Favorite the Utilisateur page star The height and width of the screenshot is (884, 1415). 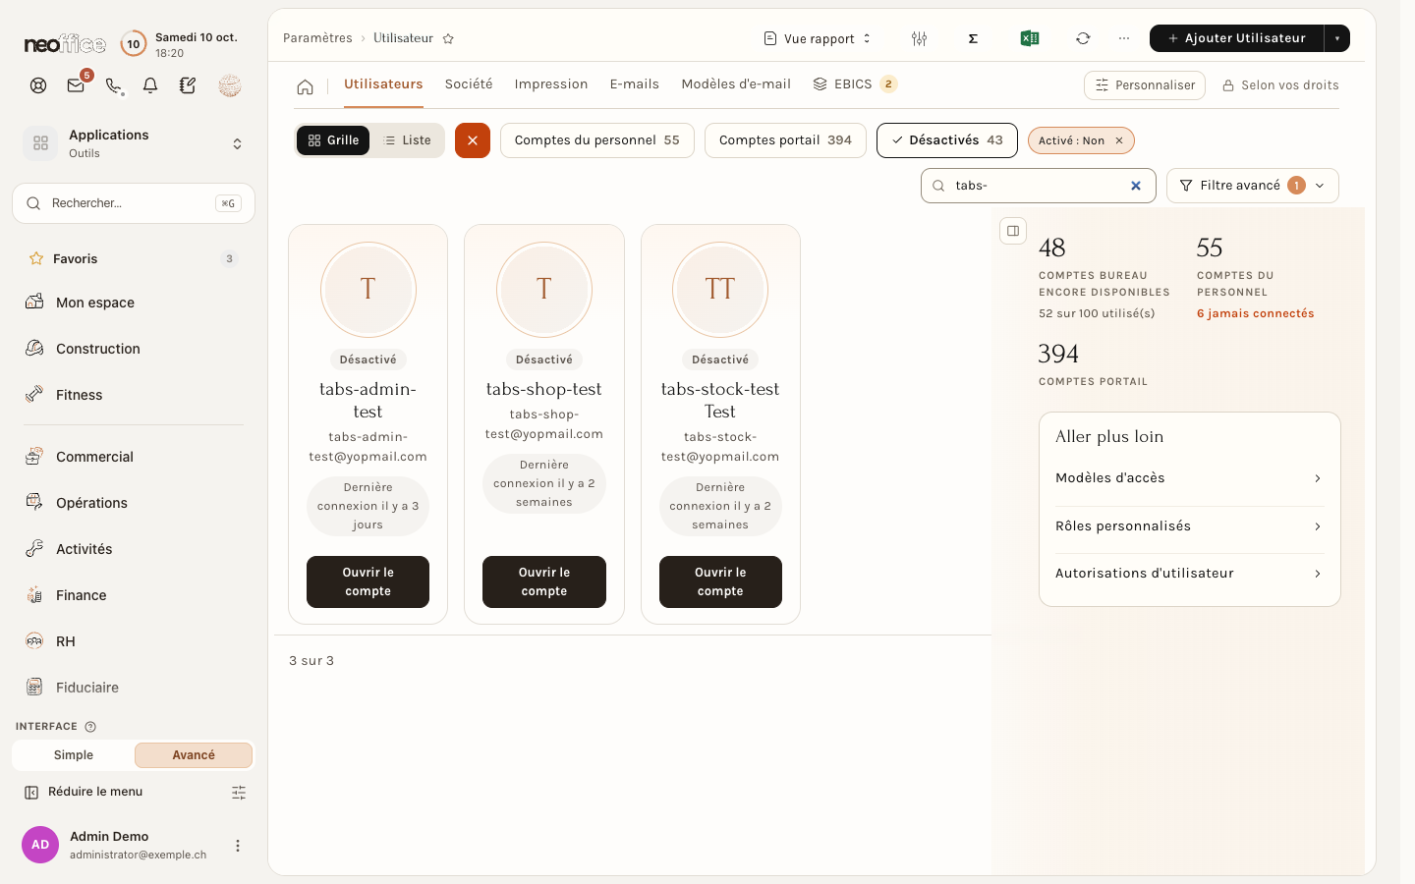click(x=448, y=38)
